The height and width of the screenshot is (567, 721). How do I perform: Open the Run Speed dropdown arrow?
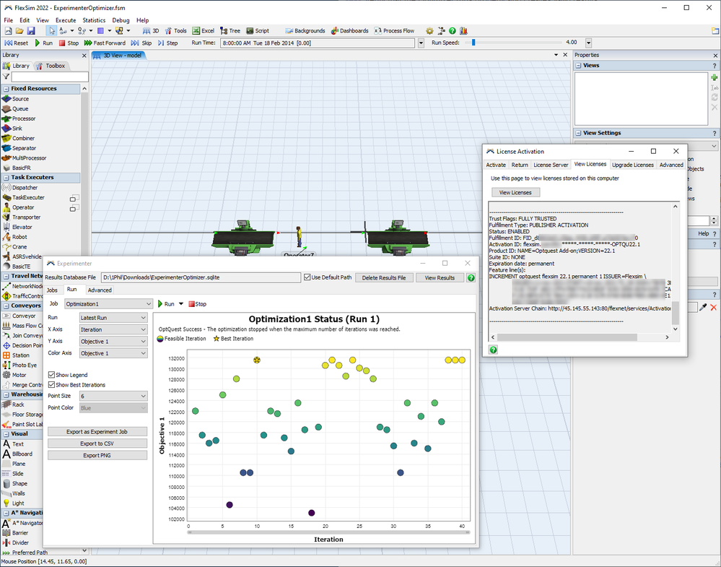coord(588,43)
